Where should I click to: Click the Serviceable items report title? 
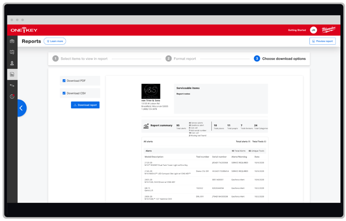[x=188, y=88]
